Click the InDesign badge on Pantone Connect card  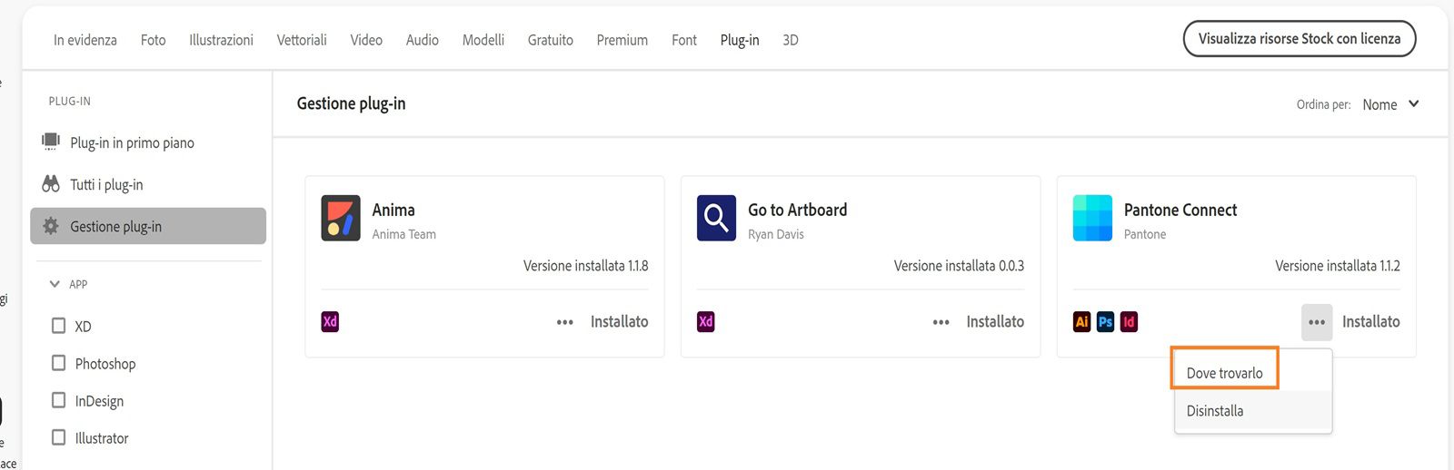[x=1129, y=321]
